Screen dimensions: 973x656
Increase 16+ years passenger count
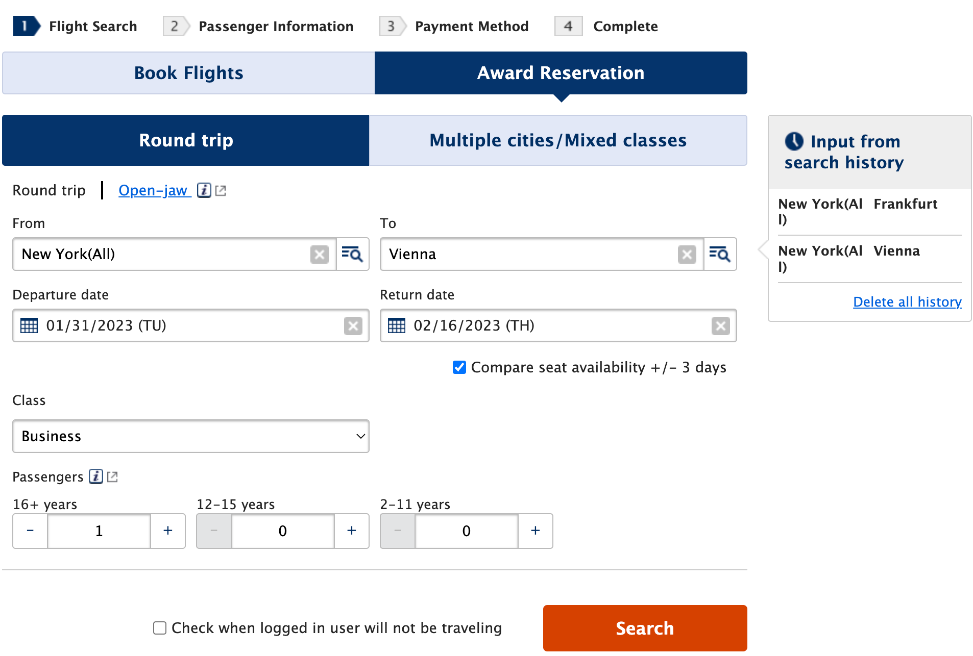[x=167, y=531]
